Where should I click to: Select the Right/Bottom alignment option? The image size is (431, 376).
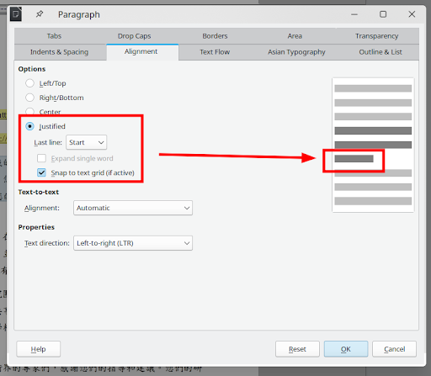[x=29, y=98]
